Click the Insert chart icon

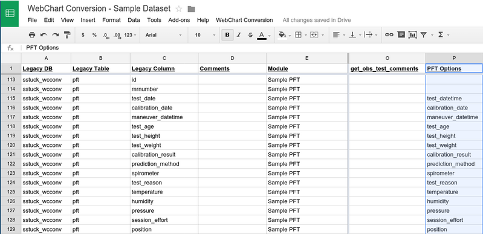coord(412,35)
